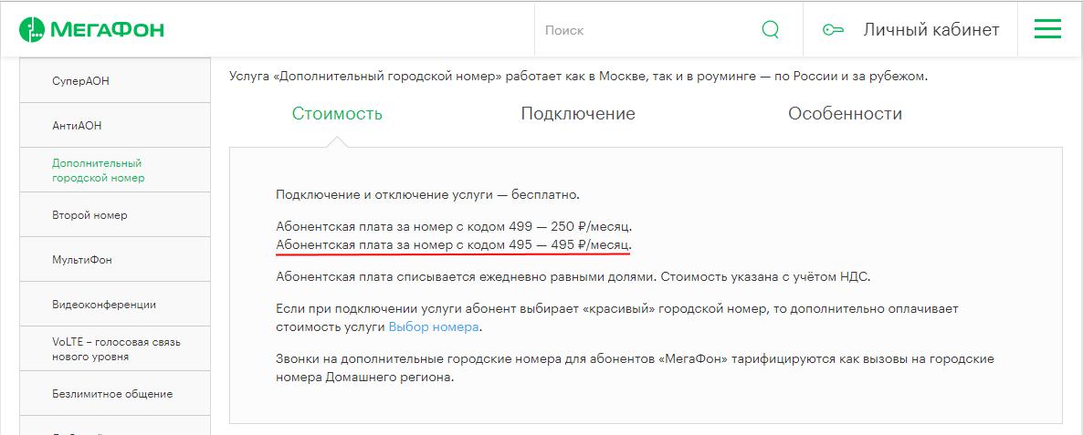Click the key icon beside Личный кабинет
Viewport: 1083px width, 435px height.
[x=833, y=30]
